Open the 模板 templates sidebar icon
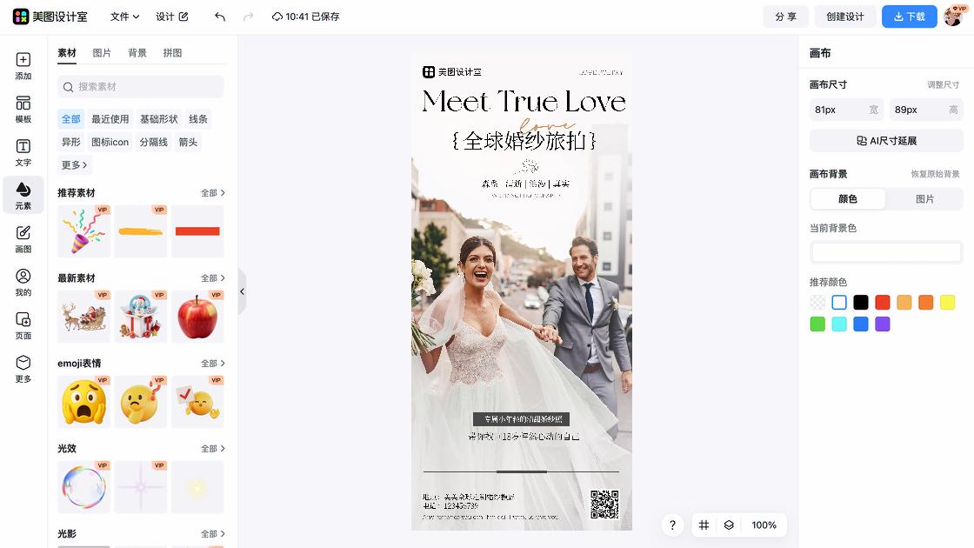This screenshot has height=548, width=974. click(x=23, y=109)
